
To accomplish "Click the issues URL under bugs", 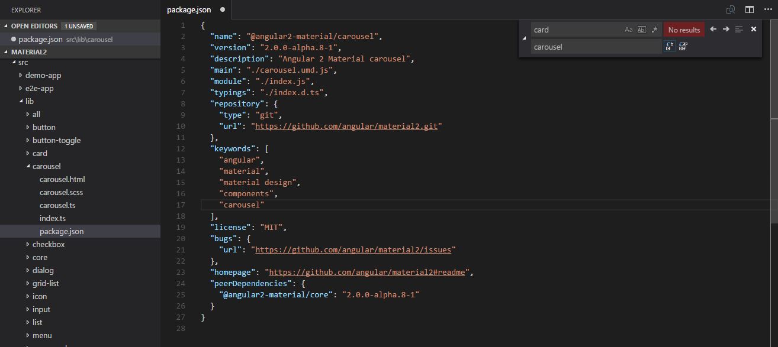I will pos(353,249).
